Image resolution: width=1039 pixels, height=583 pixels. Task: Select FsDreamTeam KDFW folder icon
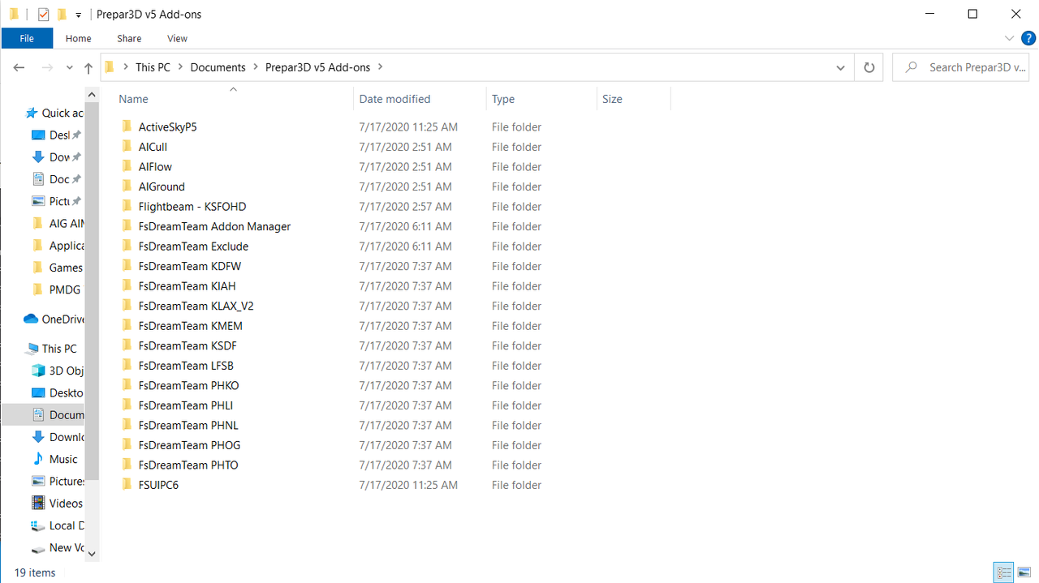pos(126,266)
